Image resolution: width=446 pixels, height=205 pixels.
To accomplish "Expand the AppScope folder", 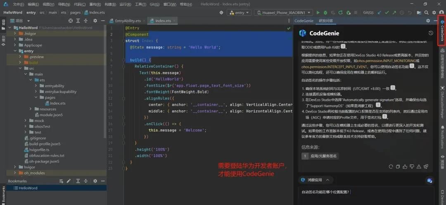I will coord(15,45).
